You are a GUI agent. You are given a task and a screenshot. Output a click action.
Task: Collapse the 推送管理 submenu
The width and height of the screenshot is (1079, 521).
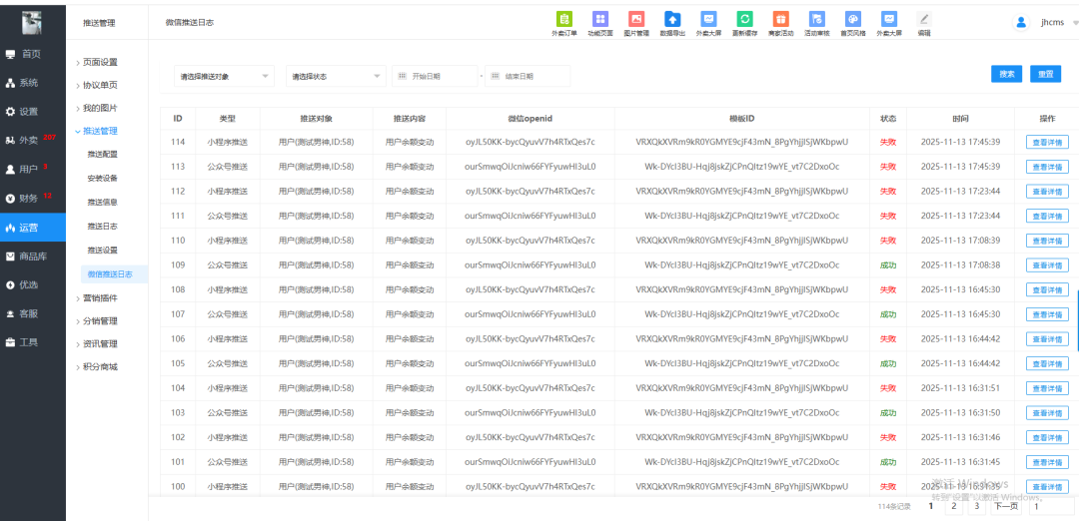[x=99, y=131]
